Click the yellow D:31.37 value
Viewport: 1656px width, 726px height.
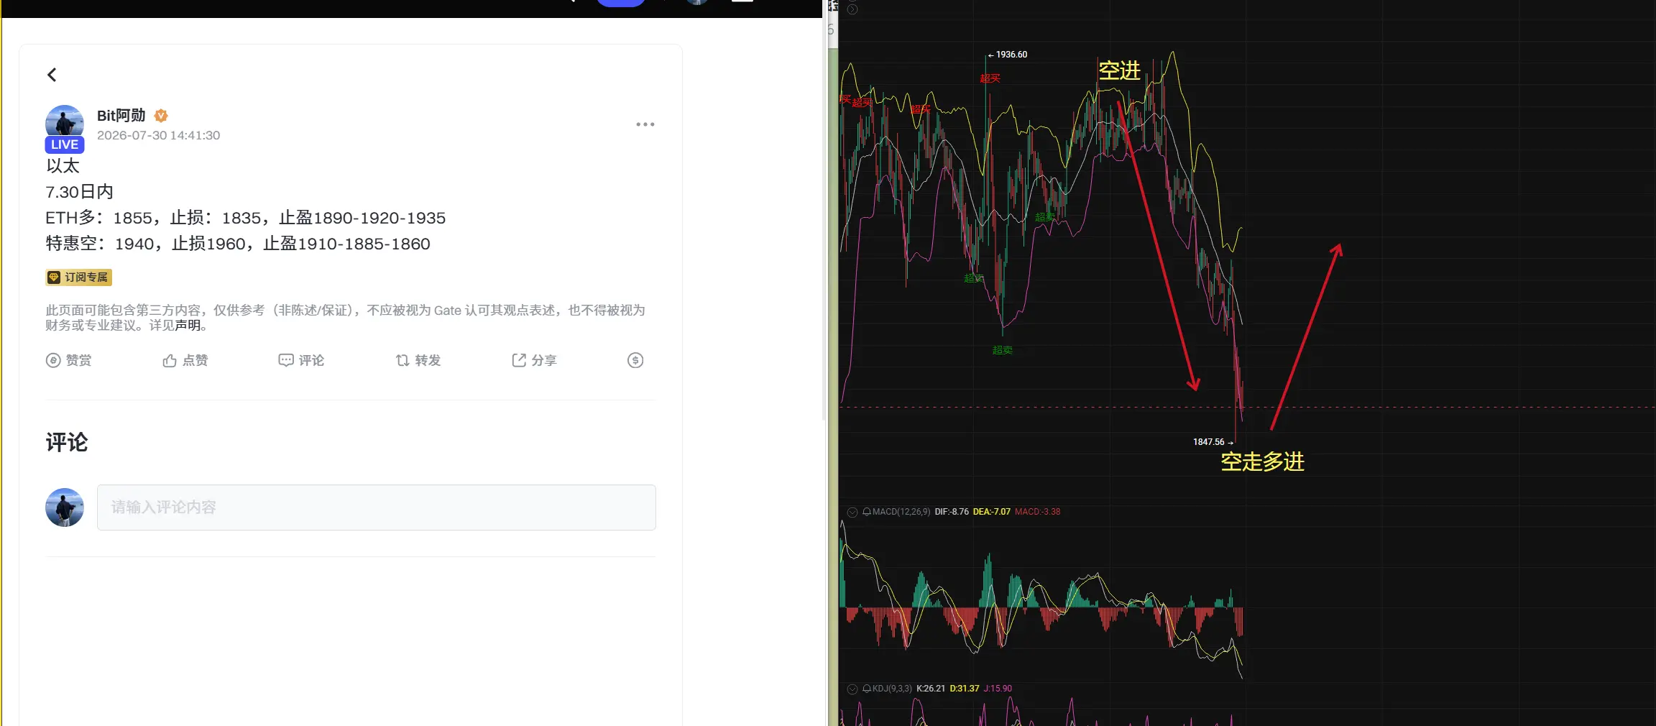[965, 689]
